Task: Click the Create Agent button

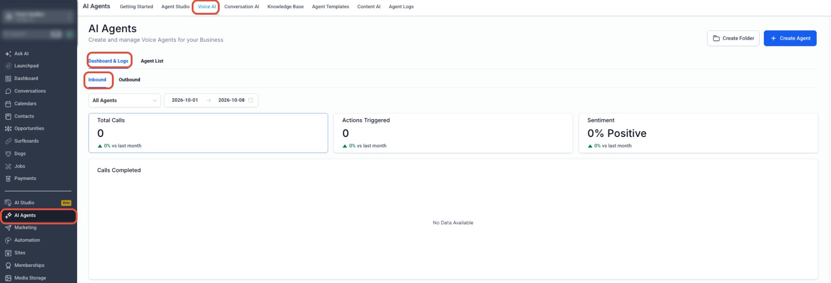Action: click(x=790, y=38)
